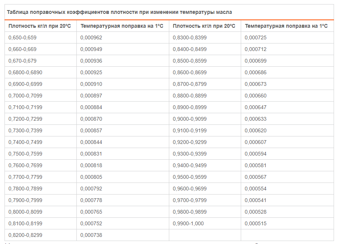
Task: Select the correction value 0,000778
Action: (x=91, y=200)
